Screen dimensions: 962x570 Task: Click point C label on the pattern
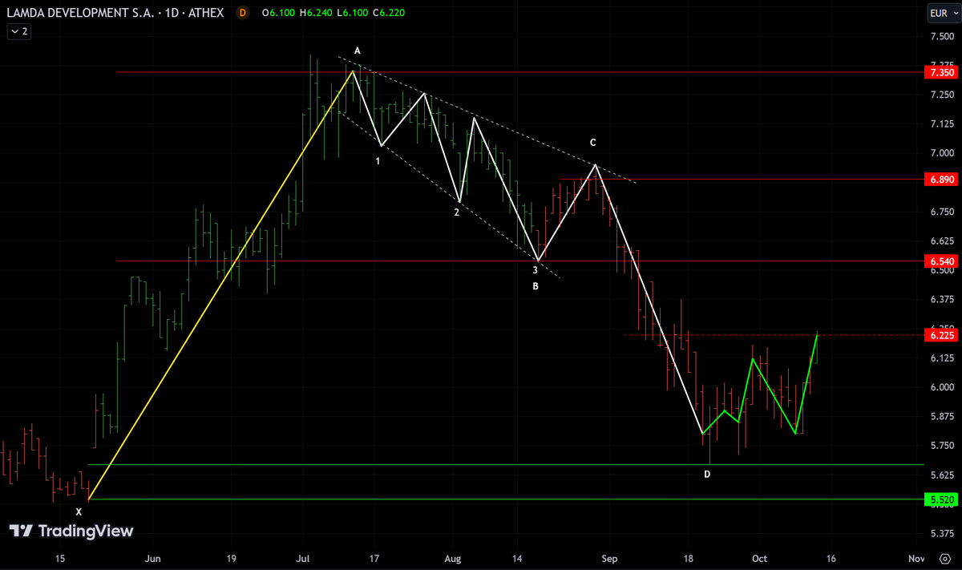coord(592,143)
